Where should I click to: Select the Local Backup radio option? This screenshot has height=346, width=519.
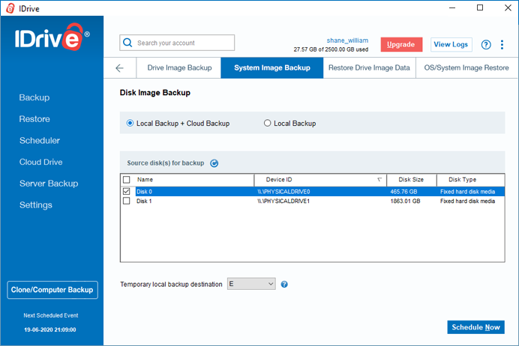pyautogui.click(x=267, y=124)
